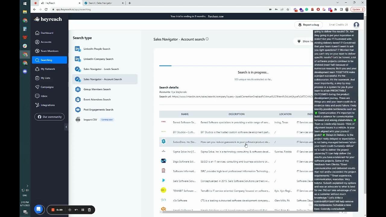Pause the screen recording
386x217 pixels.
coord(83,210)
